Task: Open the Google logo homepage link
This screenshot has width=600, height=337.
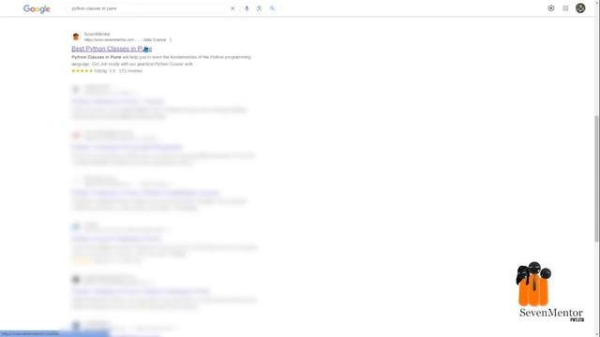Action: (37, 8)
